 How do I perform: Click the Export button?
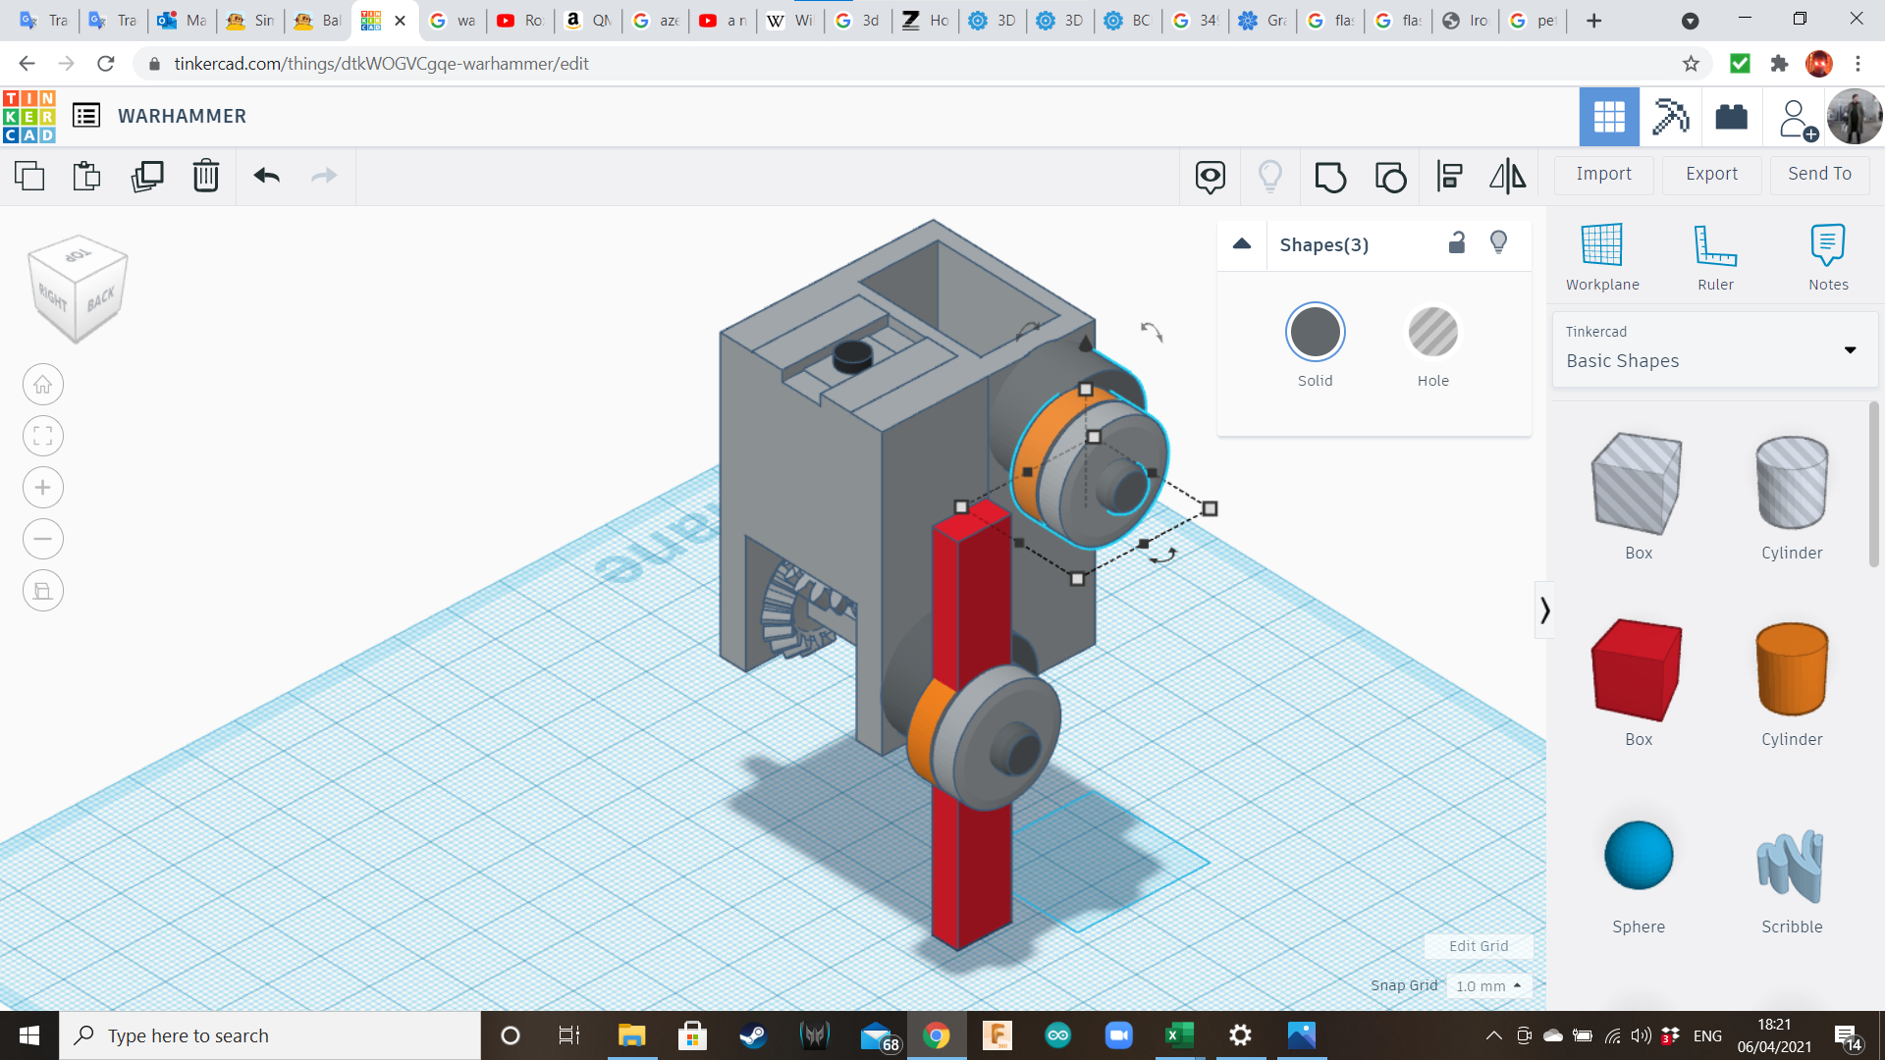pyautogui.click(x=1710, y=174)
